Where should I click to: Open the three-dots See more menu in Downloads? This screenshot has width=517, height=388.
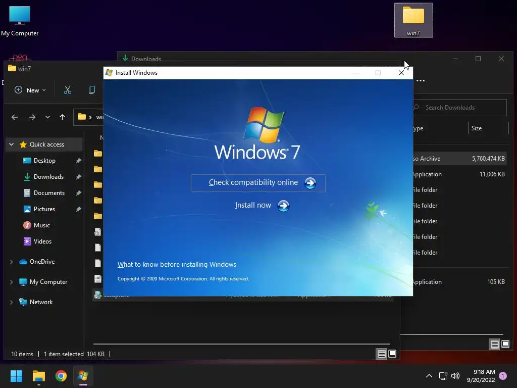coord(421,81)
